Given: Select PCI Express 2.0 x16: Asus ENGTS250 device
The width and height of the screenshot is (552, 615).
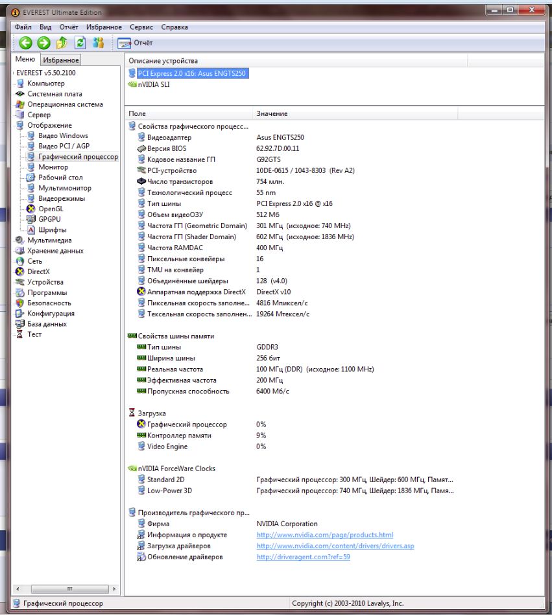Looking at the screenshot, I should pos(191,73).
